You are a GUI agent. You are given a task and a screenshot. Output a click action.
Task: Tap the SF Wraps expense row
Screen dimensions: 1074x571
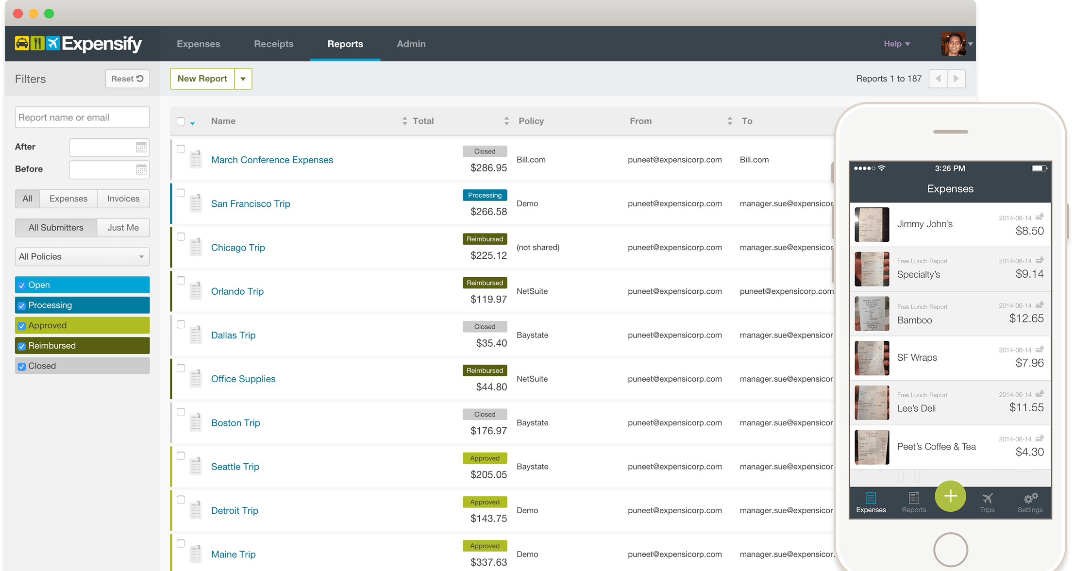pyautogui.click(x=950, y=358)
